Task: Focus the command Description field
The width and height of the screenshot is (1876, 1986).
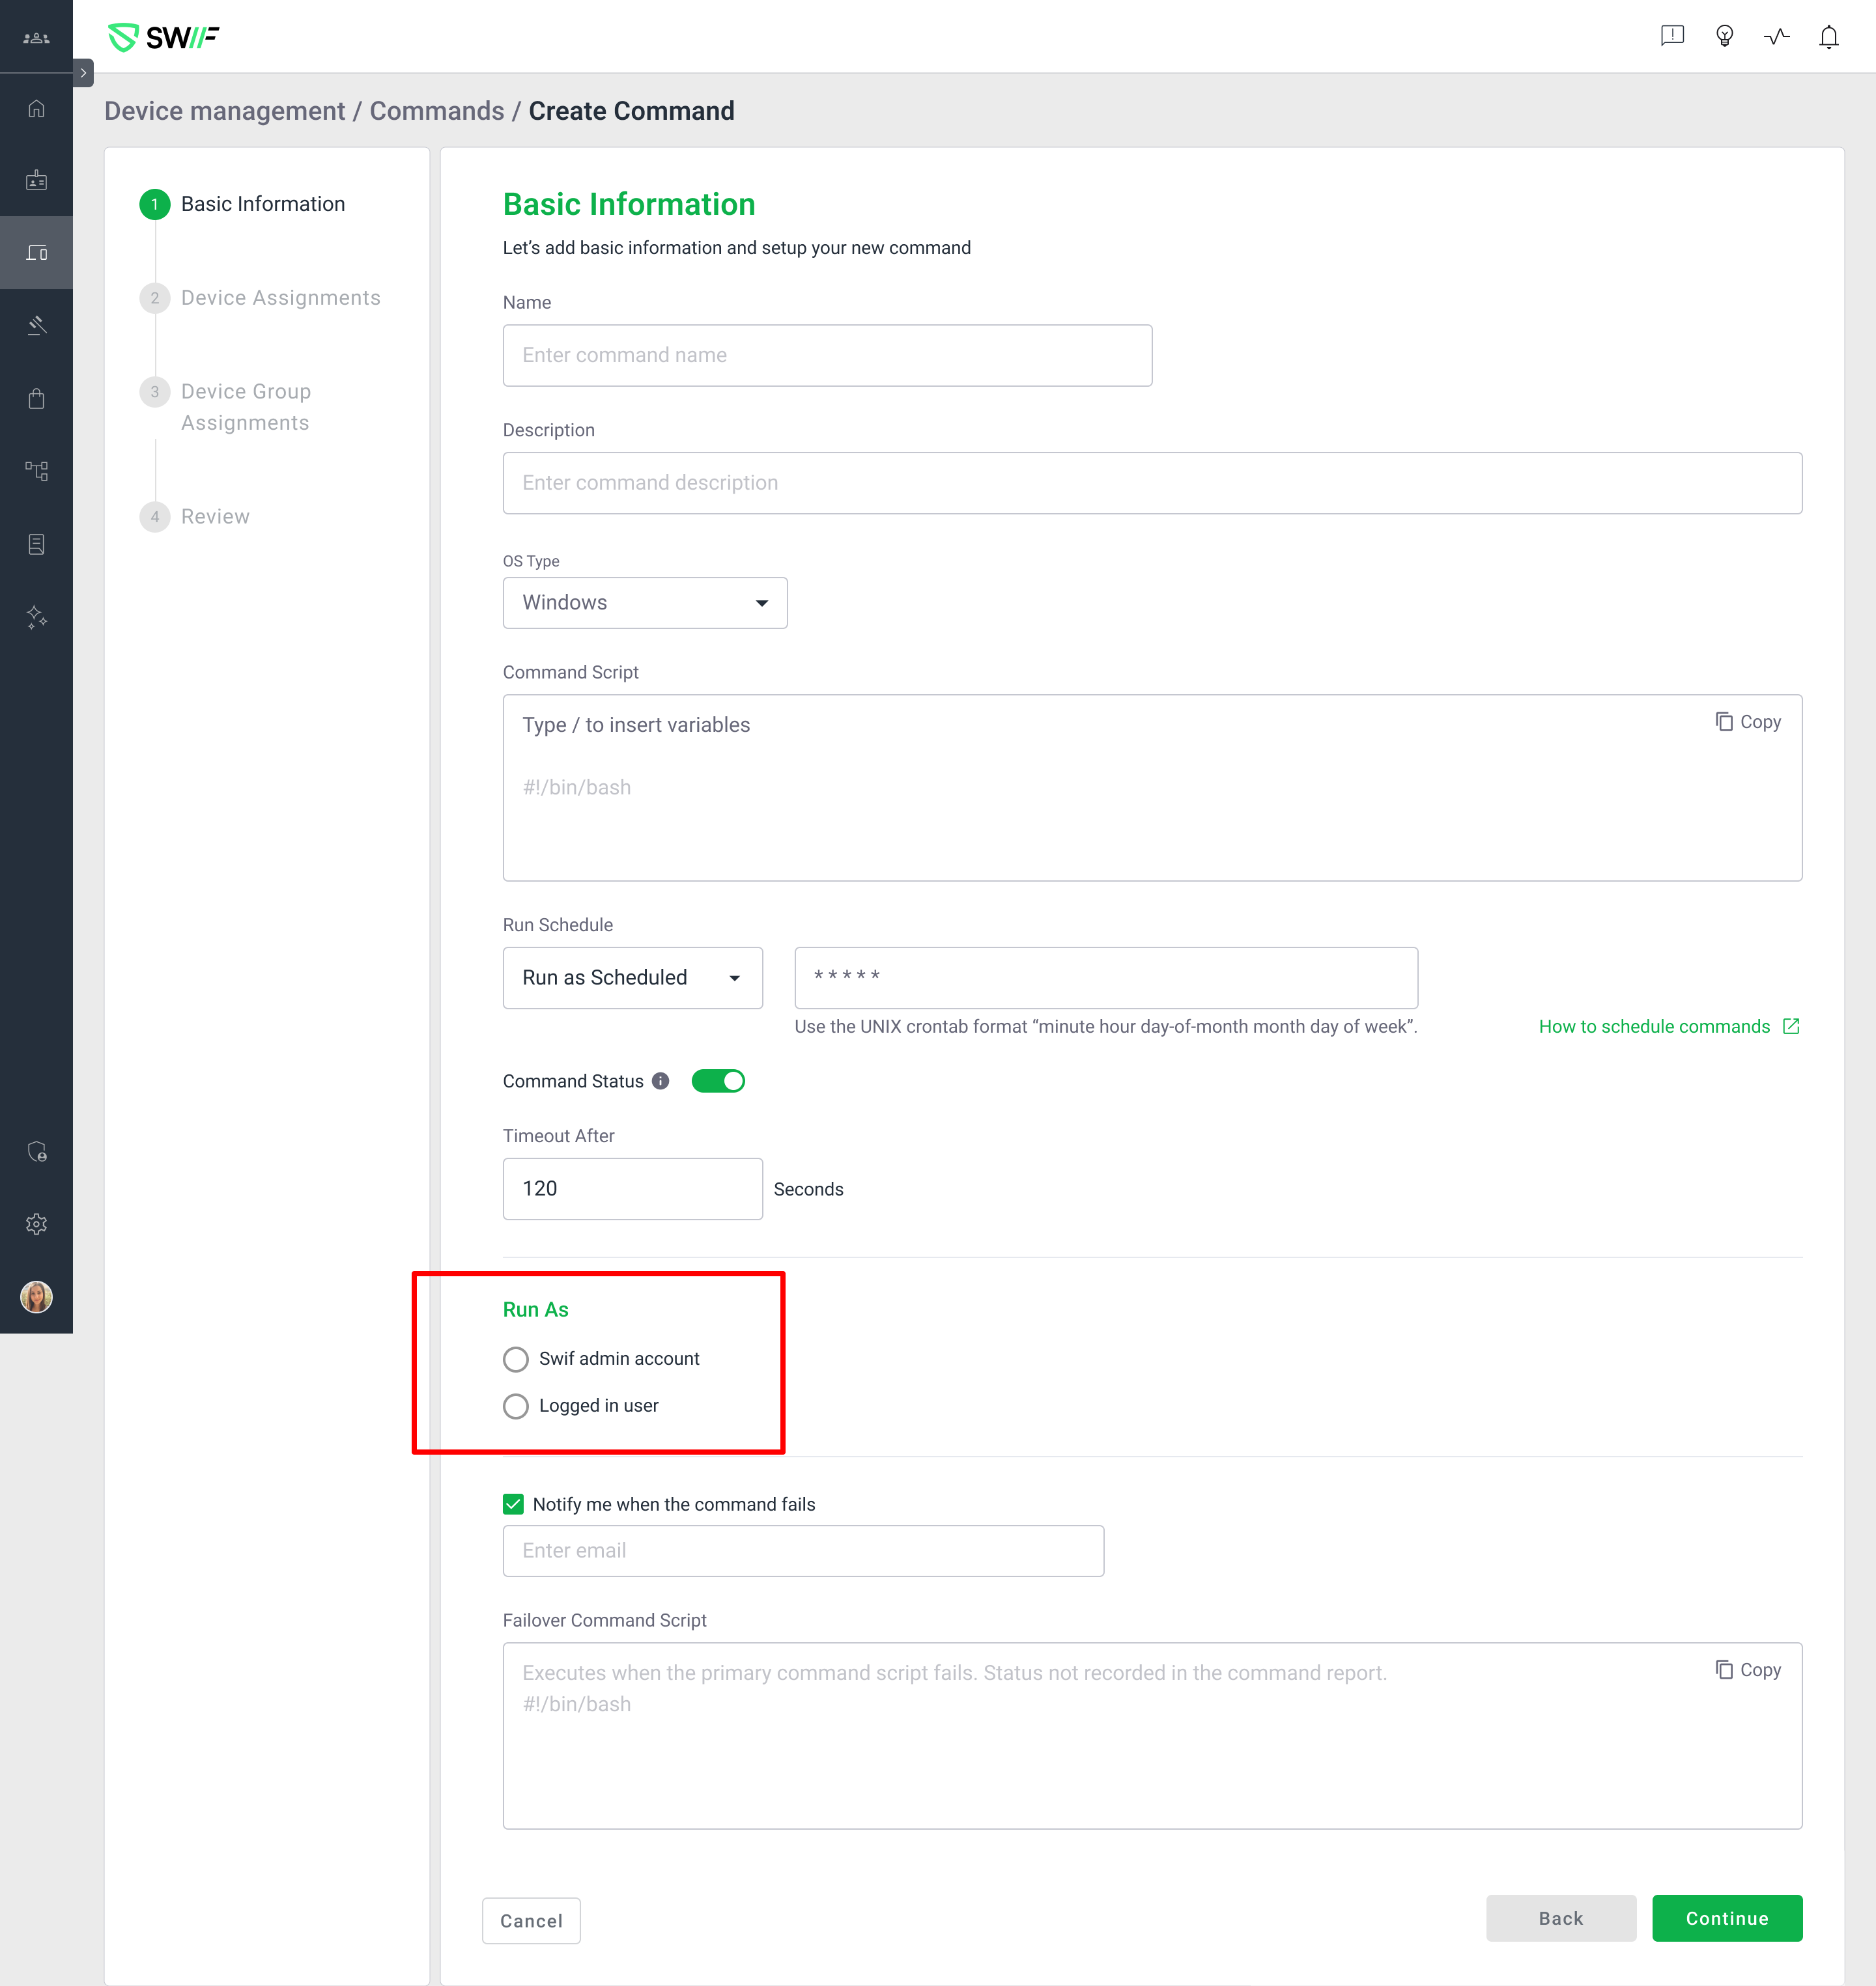Action: tap(1152, 484)
